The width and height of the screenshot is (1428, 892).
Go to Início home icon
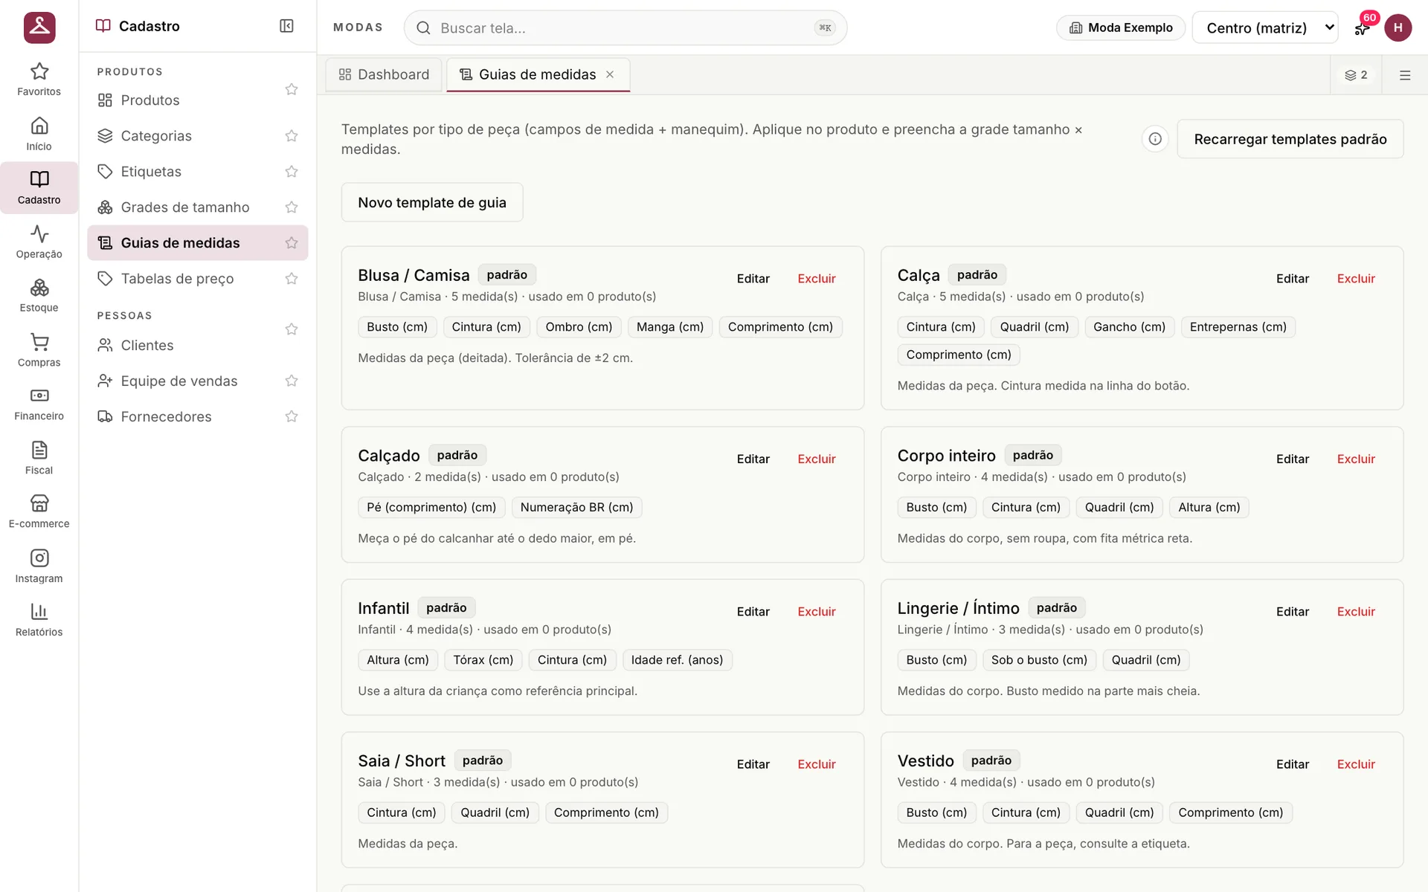(39, 134)
